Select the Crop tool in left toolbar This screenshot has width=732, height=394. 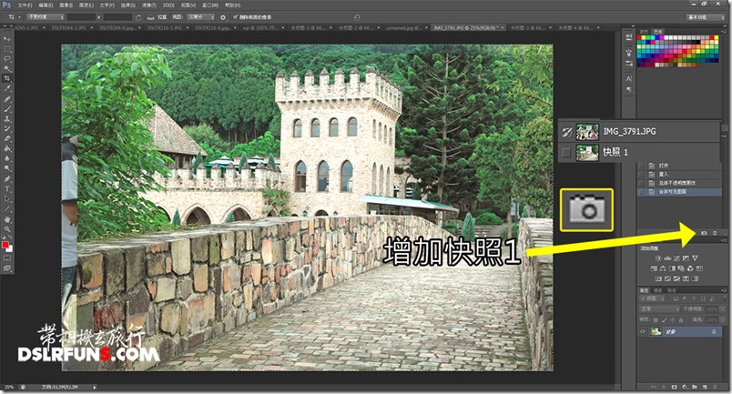(x=7, y=78)
